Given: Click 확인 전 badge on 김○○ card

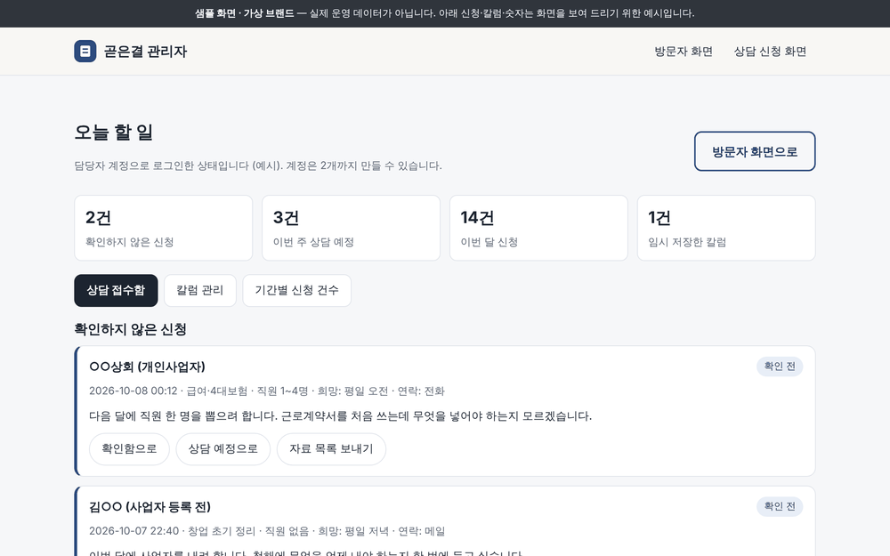Looking at the screenshot, I should coord(780,507).
